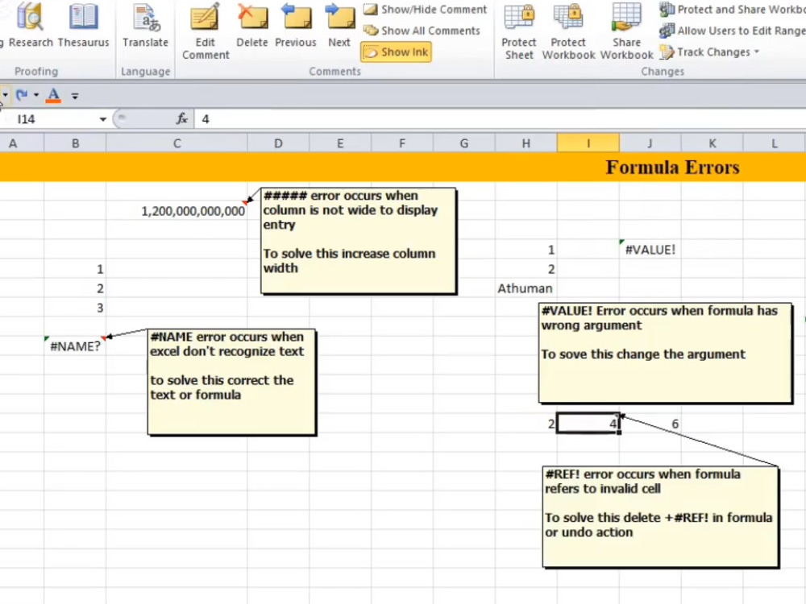The image size is (806, 604).
Task: Open the Research pane
Action: 31,25
